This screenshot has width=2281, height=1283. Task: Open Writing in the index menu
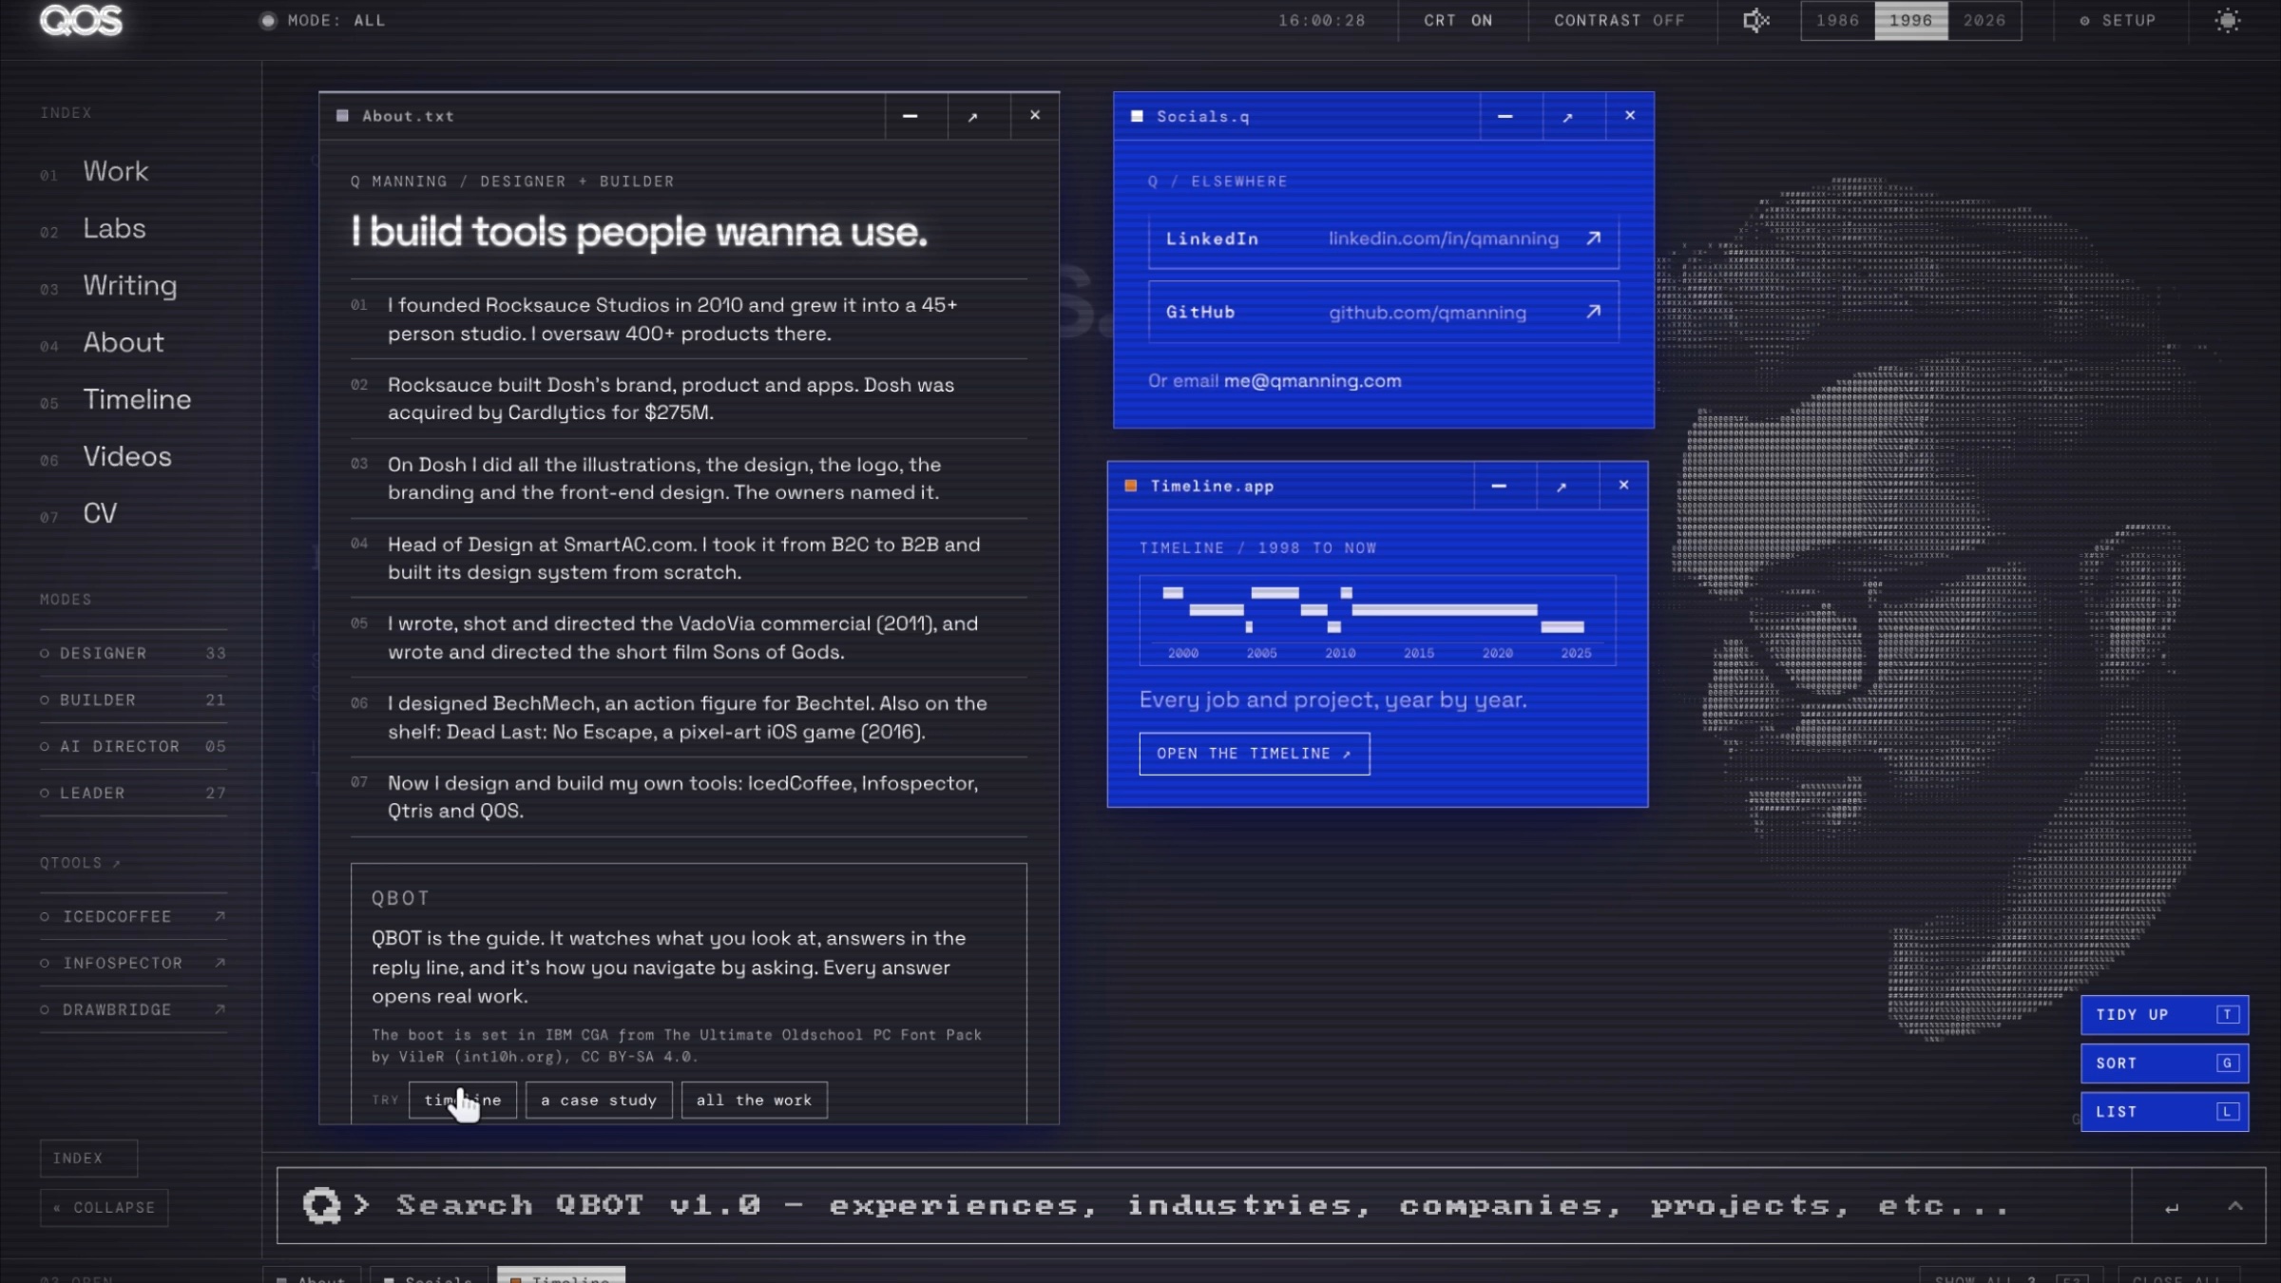(129, 285)
